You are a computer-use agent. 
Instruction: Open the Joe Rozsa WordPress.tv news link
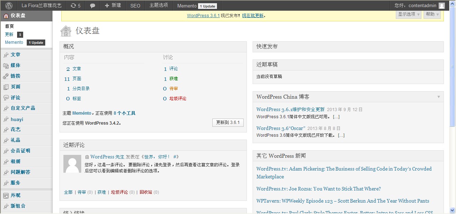[x=318, y=189]
